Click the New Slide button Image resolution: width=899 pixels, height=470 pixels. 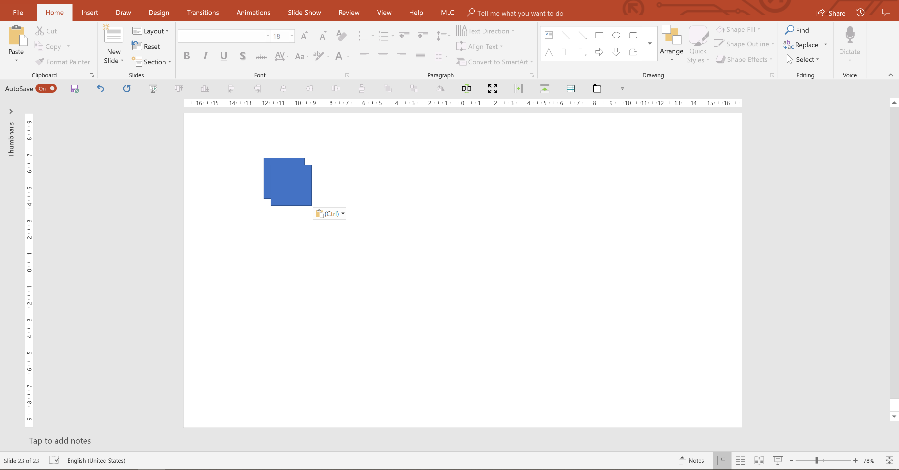pyautogui.click(x=114, y=44)
